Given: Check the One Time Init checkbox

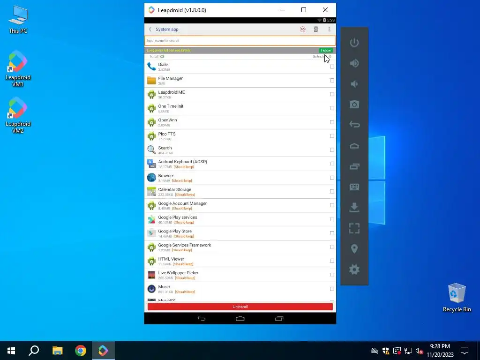Looking at the screenshot, I should (x=332, y=108).
